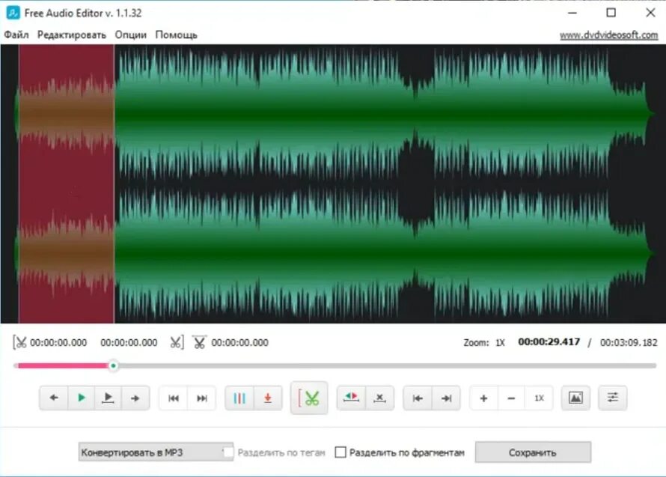This screenshot has height=477, width=666.
Task: Click the selection end scissors icon
Action: pos(177,342)
